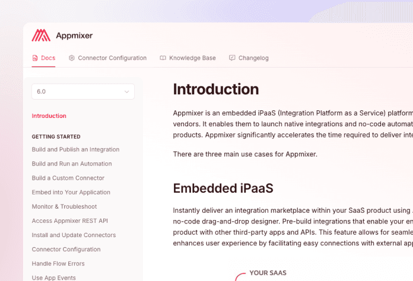Viewport: 413px width, 281px height.
Task: Open the 6.0 version dropdown
Action: (83, 91)
